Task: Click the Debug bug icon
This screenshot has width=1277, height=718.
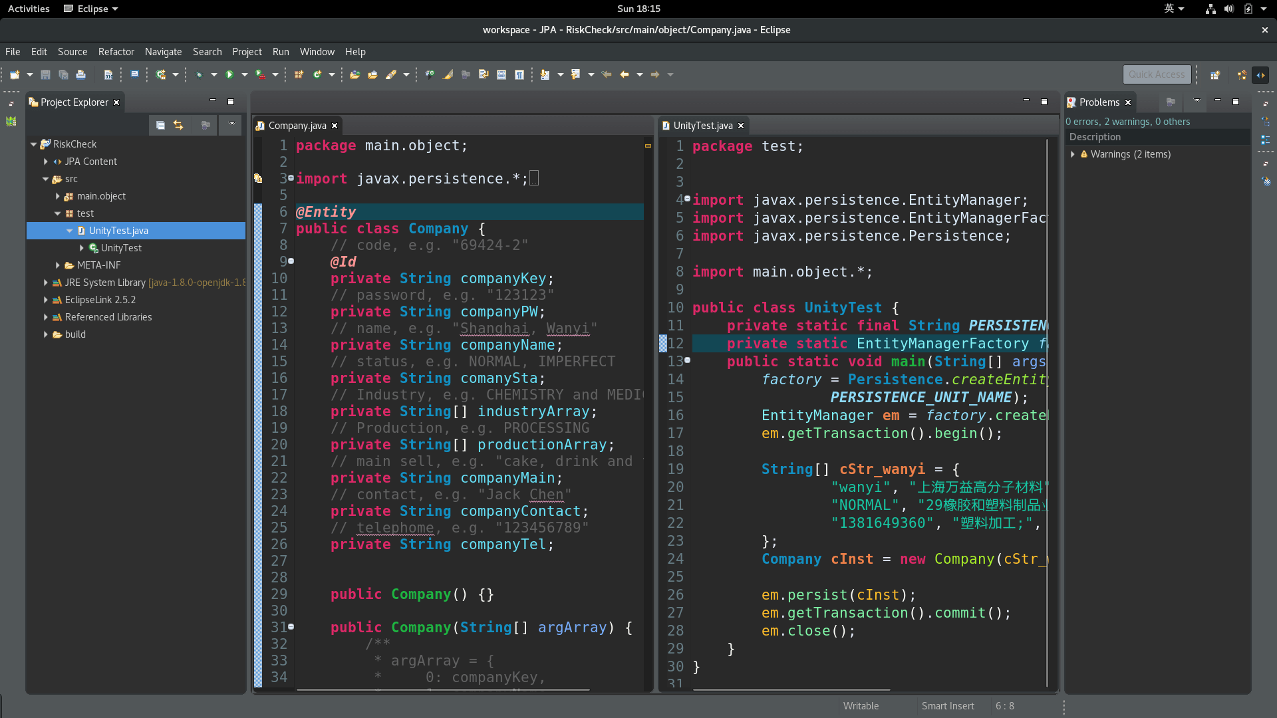Action: coord(199,74)
